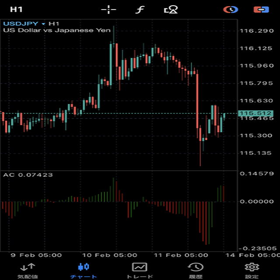The width and height of the screenshot is (280, 280).
Task: Tap the AC 0.07423 indicator label
Action: pyautogui.click(x=28, y=175)
